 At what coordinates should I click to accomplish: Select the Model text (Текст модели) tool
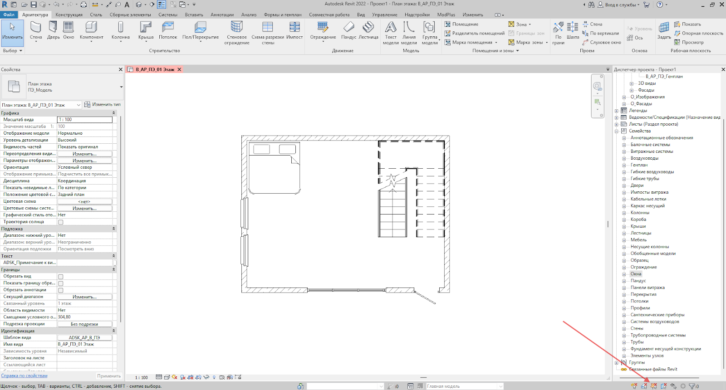tap(391, 33)
